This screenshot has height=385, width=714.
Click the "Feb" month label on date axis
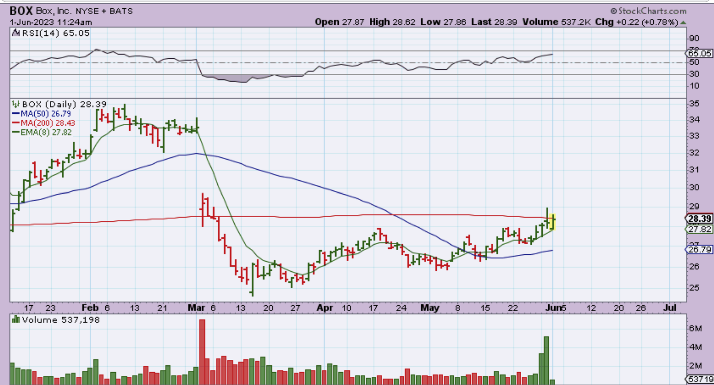90,308
